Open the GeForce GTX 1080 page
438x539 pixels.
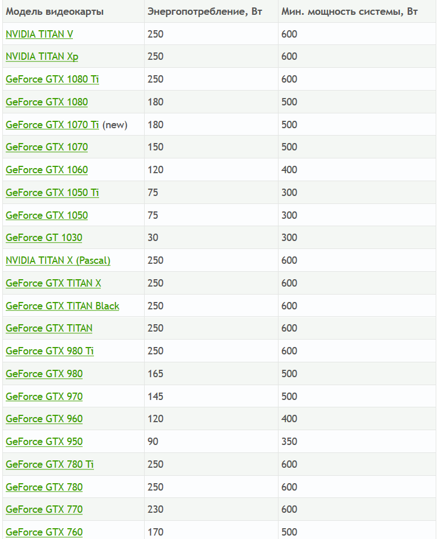pos(47,102)
